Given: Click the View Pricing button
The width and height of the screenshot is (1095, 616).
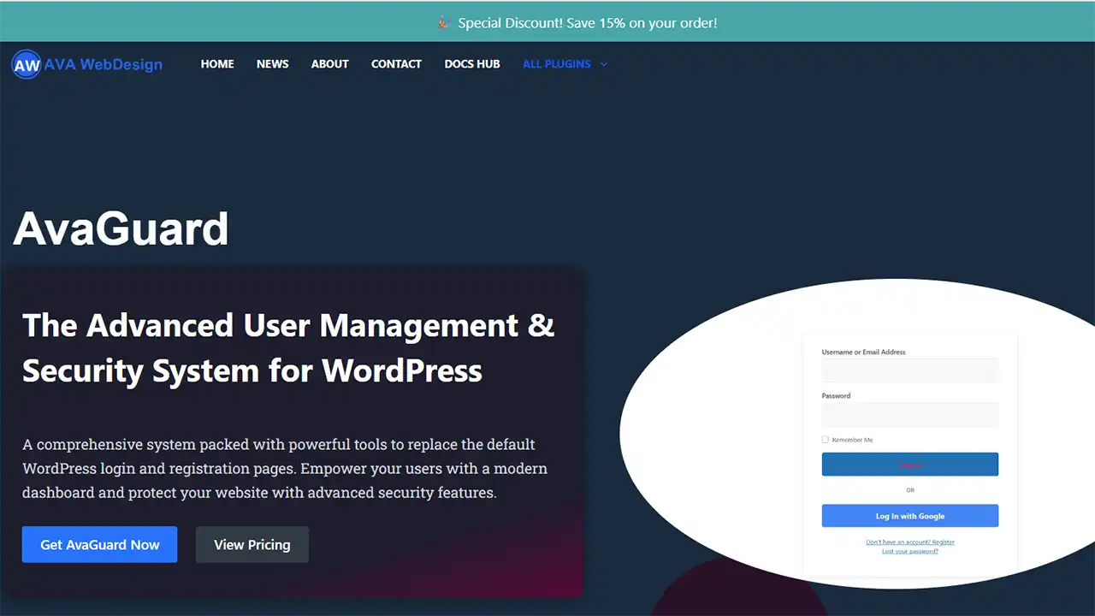Looking at the screenshot, I should click(252, 545).
